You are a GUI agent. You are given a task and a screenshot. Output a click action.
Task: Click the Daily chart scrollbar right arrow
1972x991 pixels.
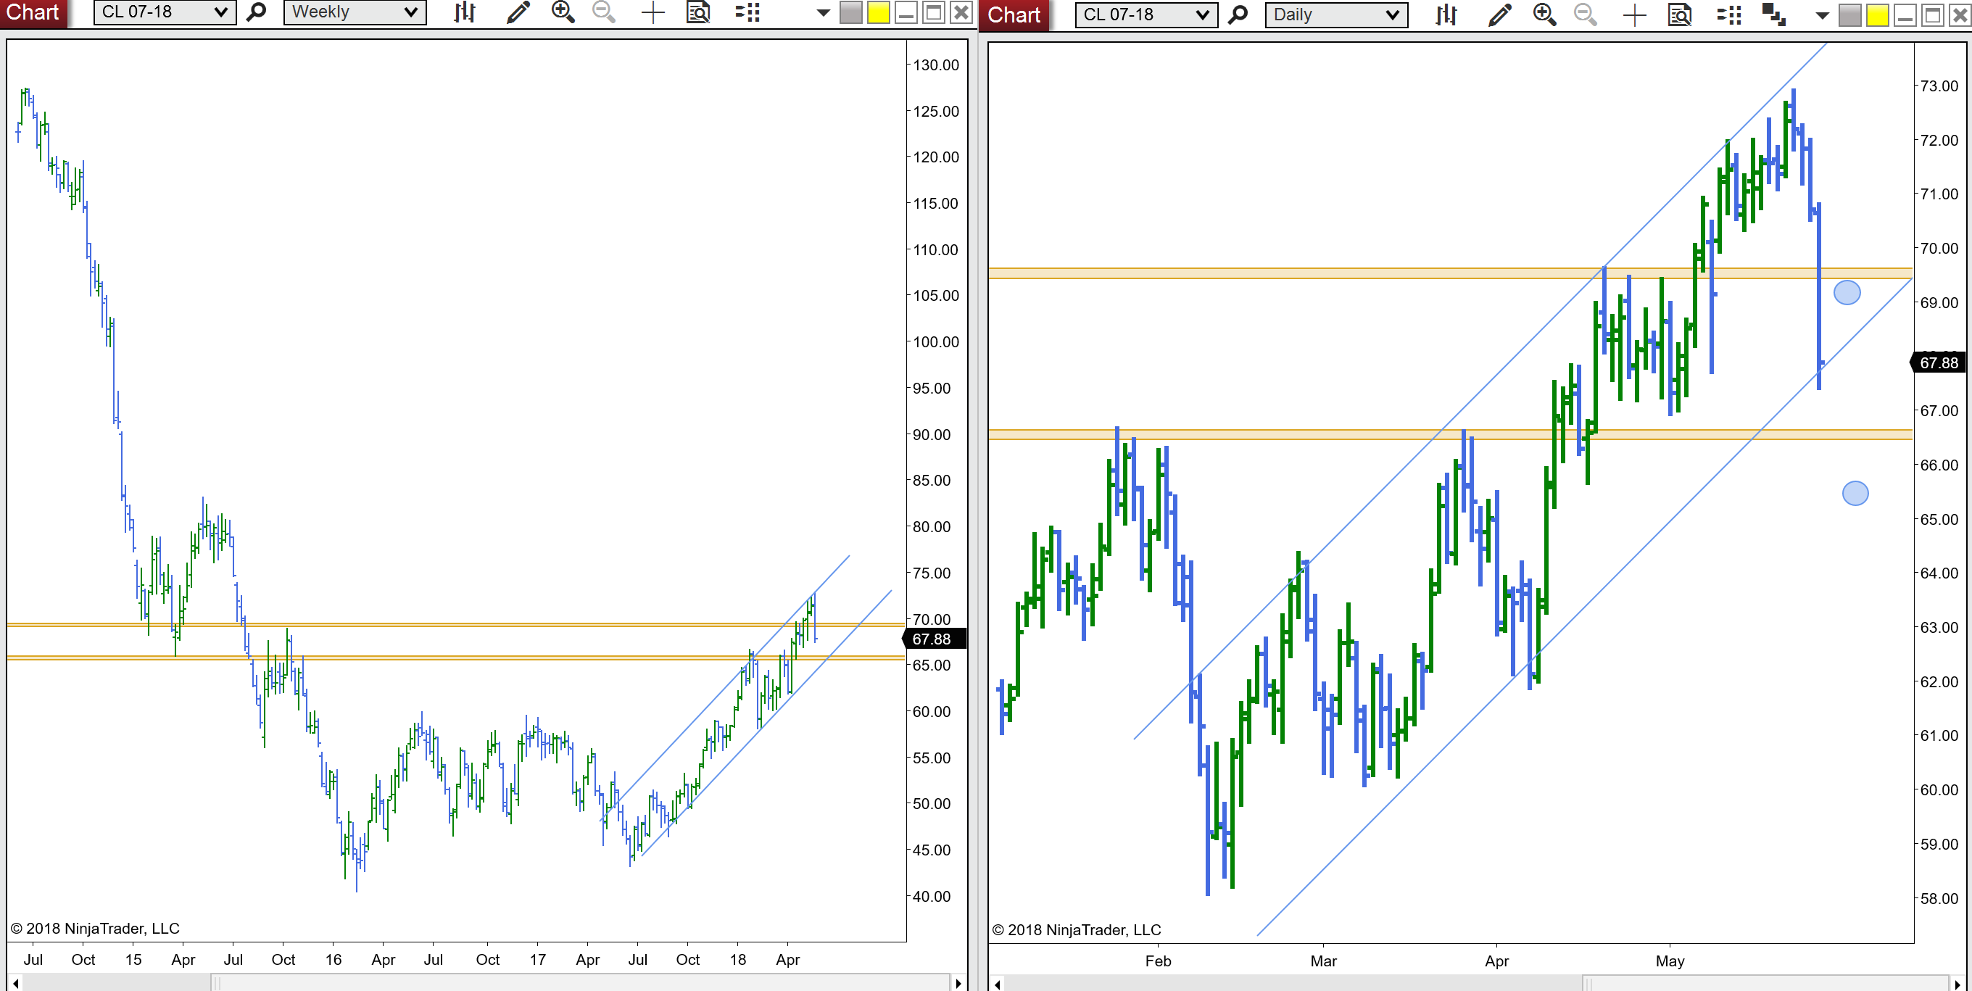(1957, 984)
